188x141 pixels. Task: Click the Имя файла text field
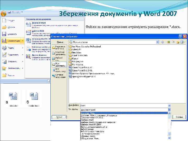pos(124,105)
